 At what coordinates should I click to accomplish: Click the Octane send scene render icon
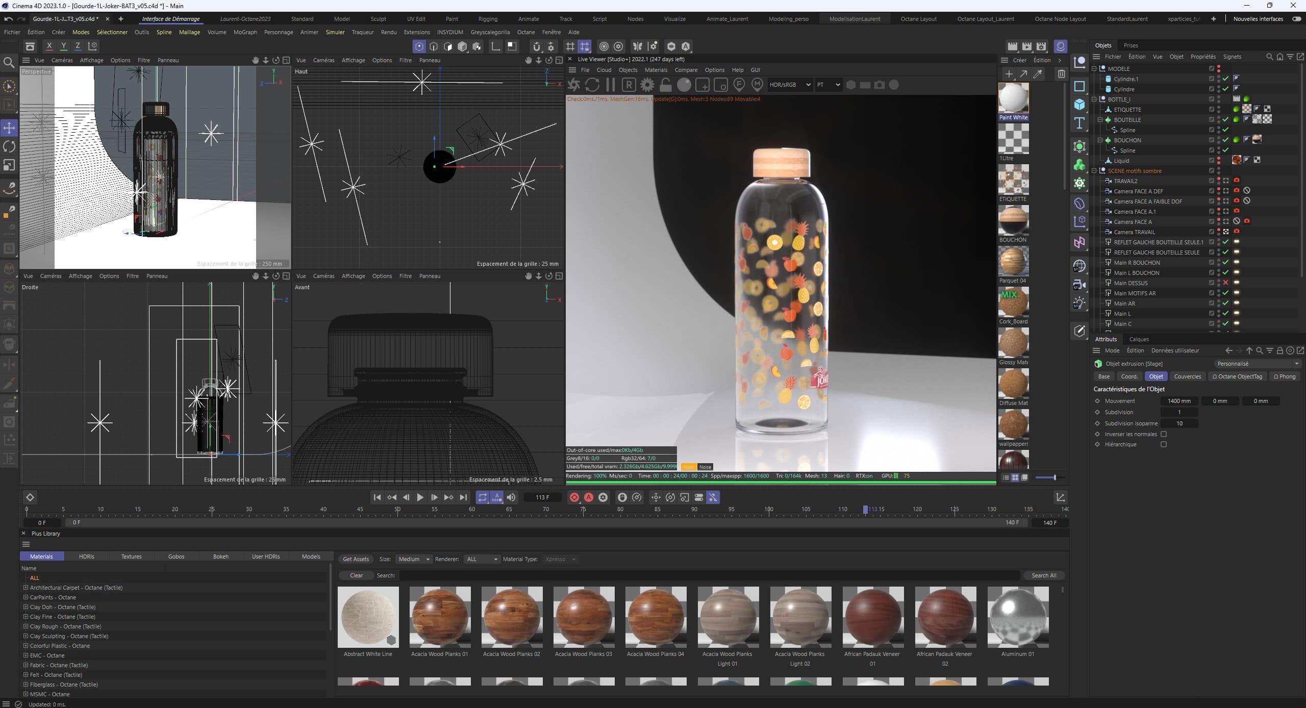tap(574, 85)
